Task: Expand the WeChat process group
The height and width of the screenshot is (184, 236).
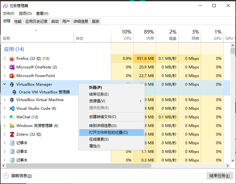Action: pyautogui.click(x=5, y=117)
